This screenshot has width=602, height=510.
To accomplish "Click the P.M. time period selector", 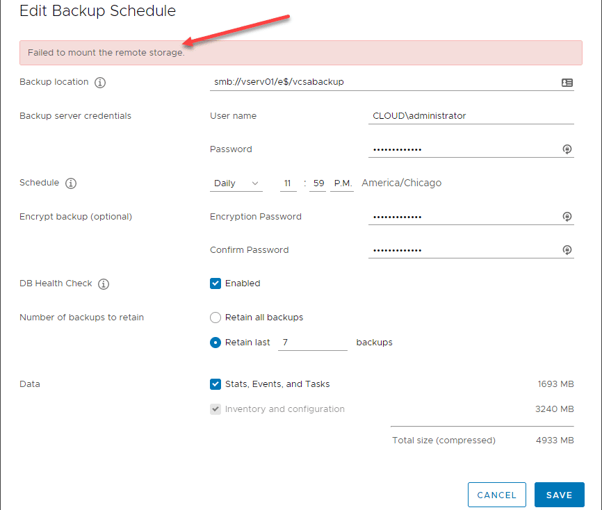I will (342, 183).
